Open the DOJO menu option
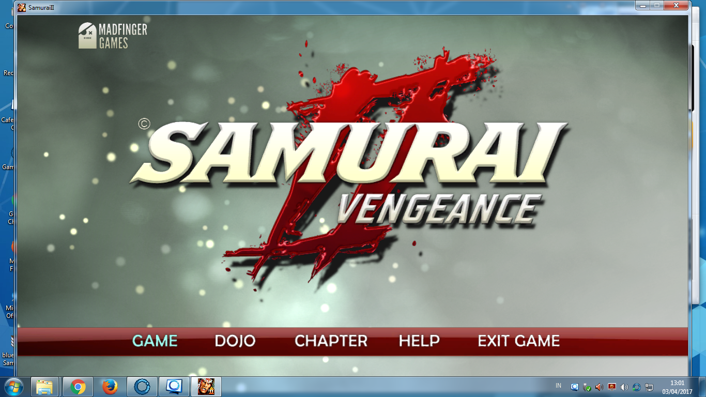 click(235, 341)
